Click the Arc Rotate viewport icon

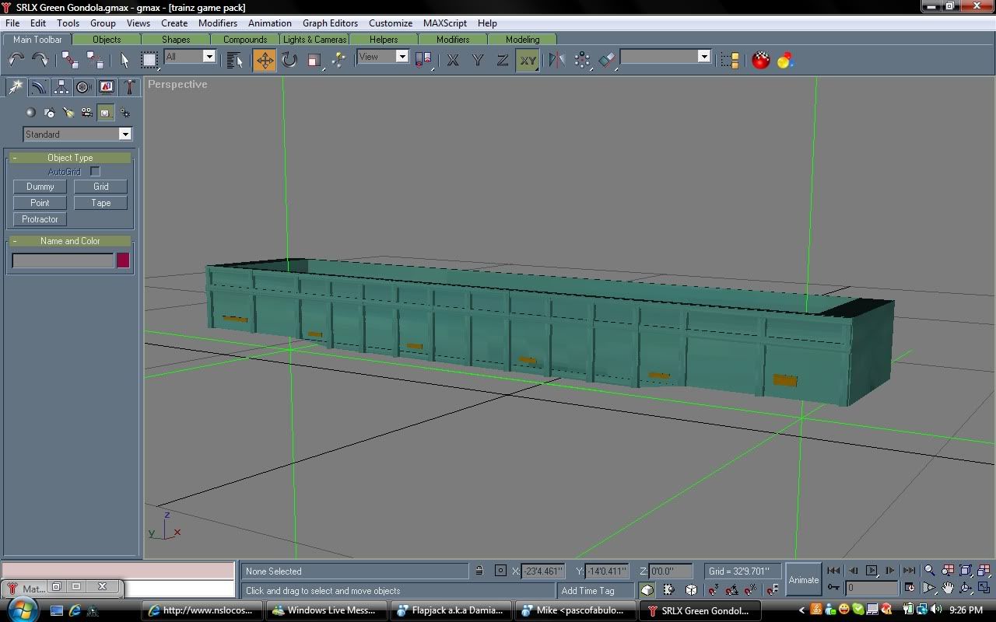[966, 589]
